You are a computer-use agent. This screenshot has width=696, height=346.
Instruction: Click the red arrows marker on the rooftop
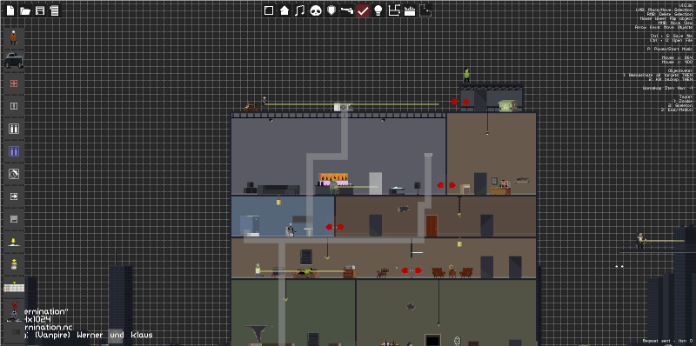460,102
